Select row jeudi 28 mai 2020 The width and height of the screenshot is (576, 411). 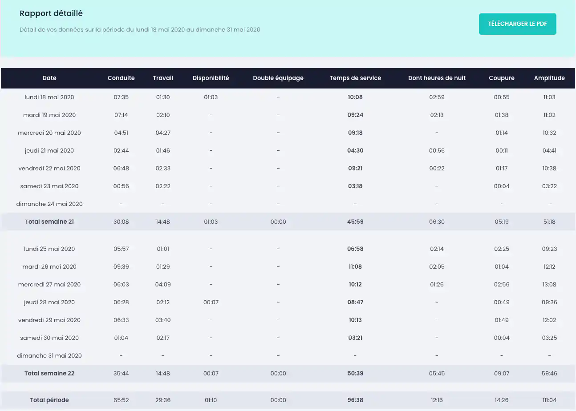pyautogui.click(x=288, y=302)
